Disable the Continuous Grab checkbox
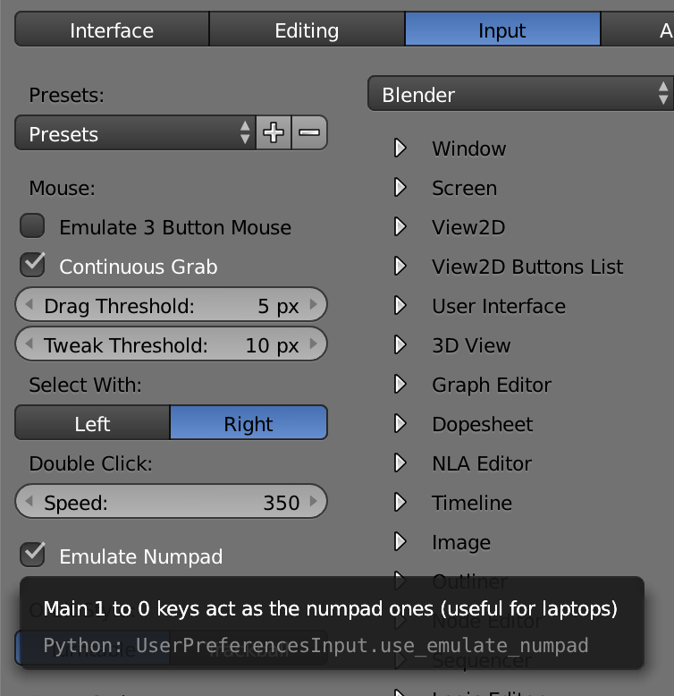 [33, 265]
